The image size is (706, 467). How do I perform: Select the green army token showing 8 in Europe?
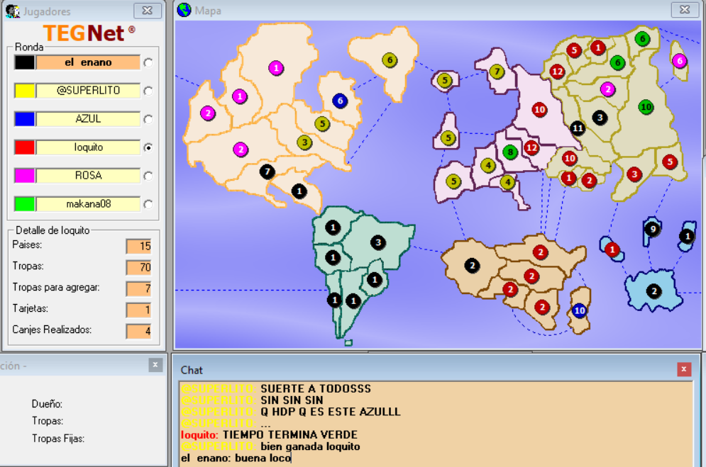pyautogui.click(x=509, y=152)
